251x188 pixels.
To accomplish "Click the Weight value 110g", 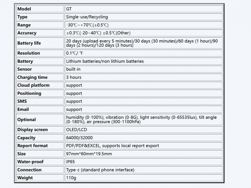I will (x=71, y=178).
